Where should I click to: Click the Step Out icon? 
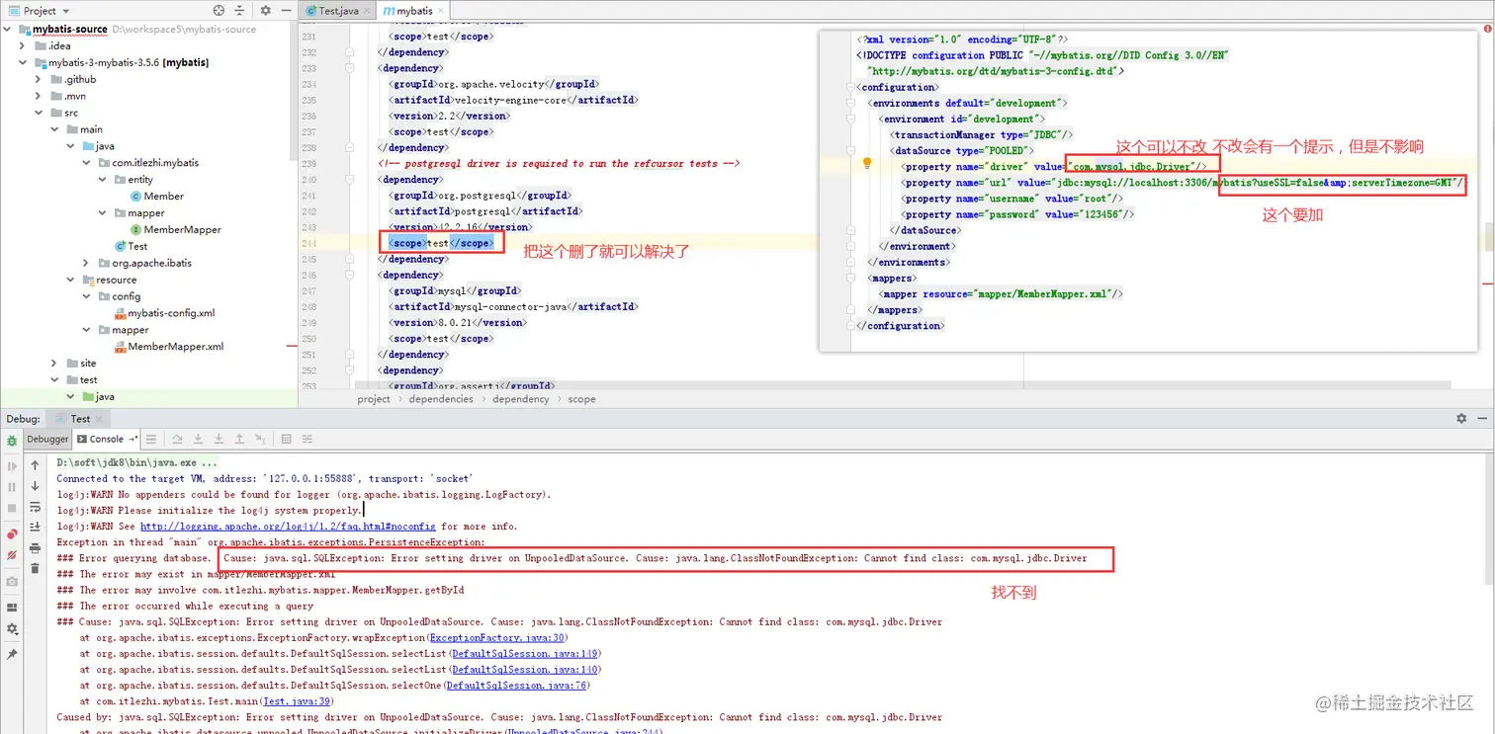(x=239, y=439)
